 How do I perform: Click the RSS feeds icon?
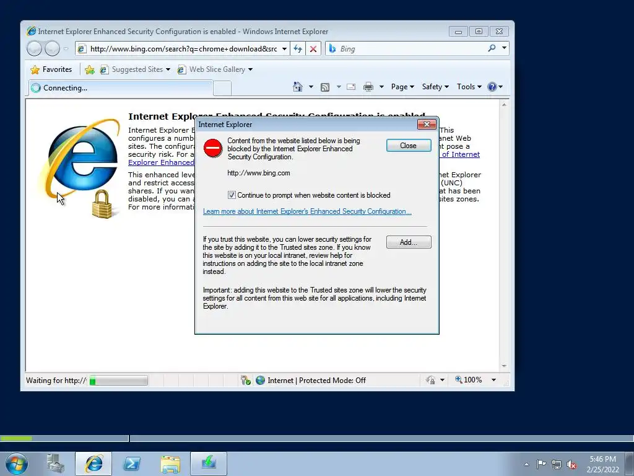[x=324, y=87]
